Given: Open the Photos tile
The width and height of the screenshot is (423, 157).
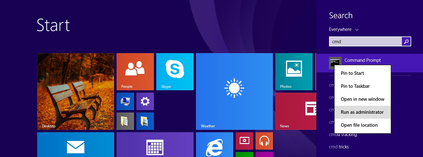Looking at the screenshot, I should [294, 72].
